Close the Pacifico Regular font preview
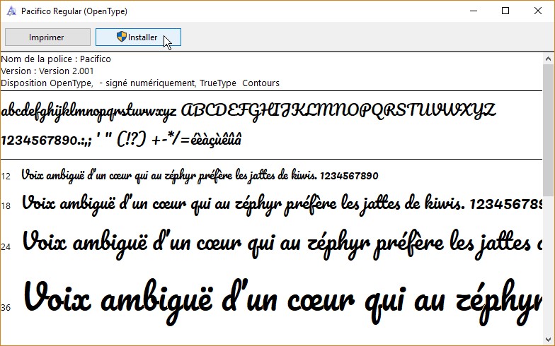 (539, 11)
